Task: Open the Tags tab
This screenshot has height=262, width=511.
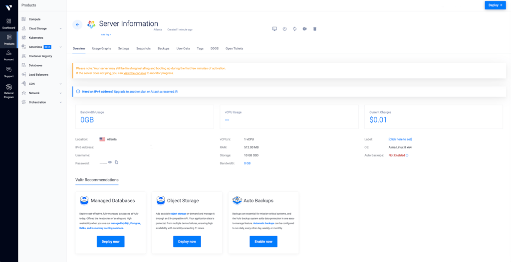Action: click(x=200, y=48)
